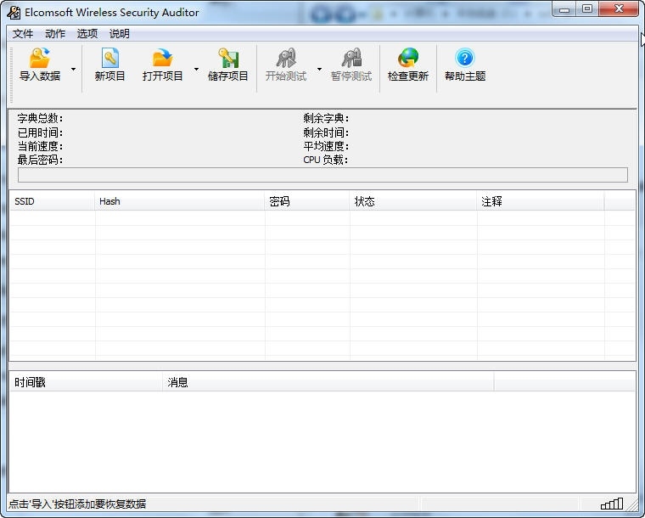The image size is (645, 518).
Task: Click the 字典总数 label
Action: [40, 119]
